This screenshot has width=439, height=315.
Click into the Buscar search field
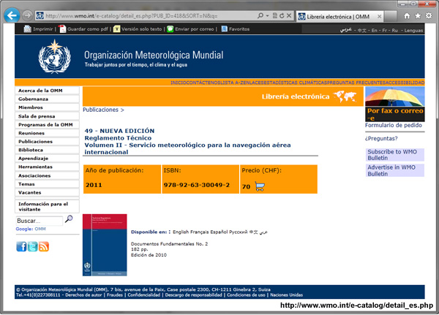tap(40, 221)
